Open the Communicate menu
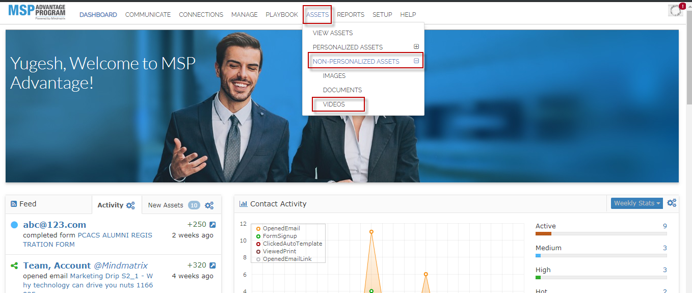Image resolution: width=692 pixels, height=293 pixels. click(x=148, y=15)
